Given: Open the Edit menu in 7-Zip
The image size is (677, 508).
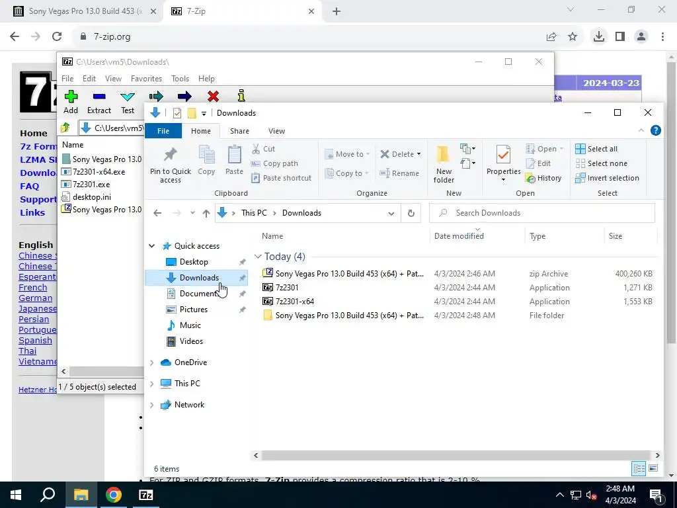Looking at the screenshot, I should click(89, 79).
